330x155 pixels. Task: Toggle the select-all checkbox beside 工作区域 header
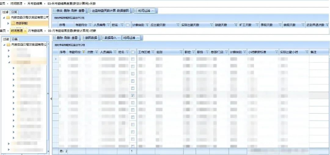click(133, 52)
